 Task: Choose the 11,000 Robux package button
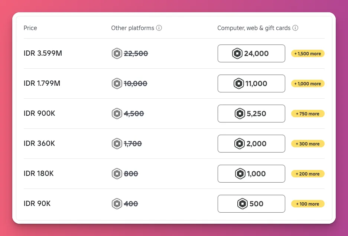[251, 83]
